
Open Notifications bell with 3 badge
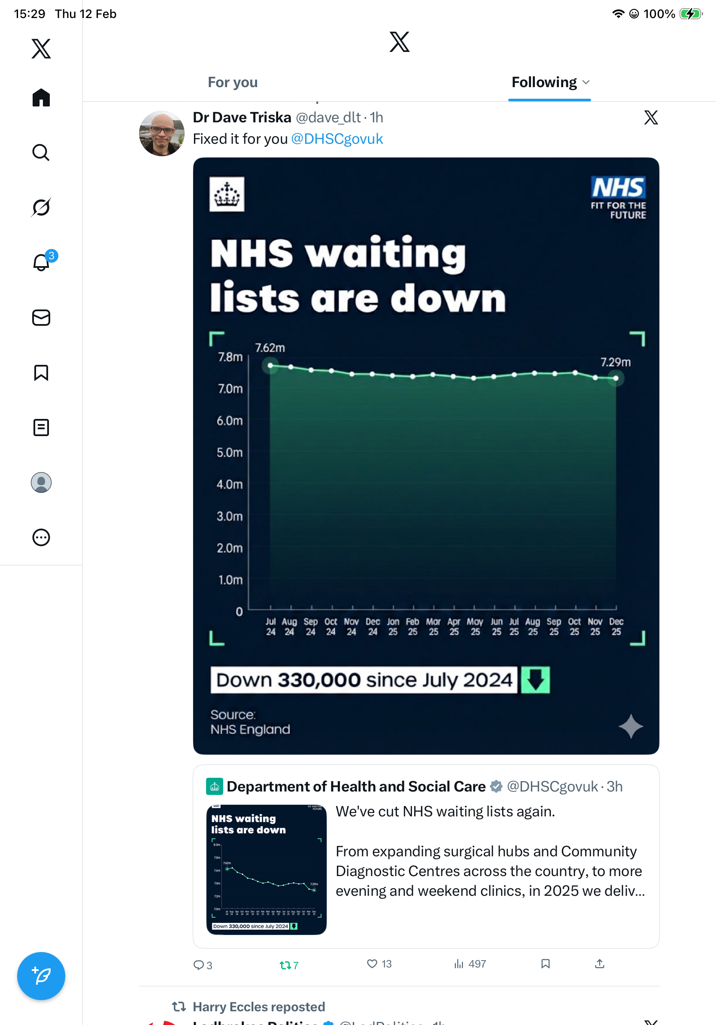pos(41,262)
